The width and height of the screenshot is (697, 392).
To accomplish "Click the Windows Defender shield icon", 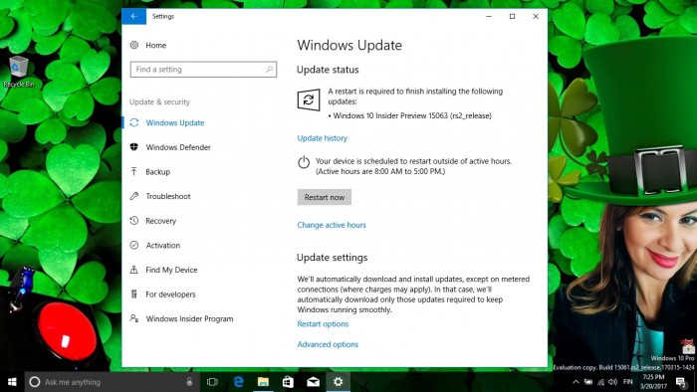I will (134, 147).
